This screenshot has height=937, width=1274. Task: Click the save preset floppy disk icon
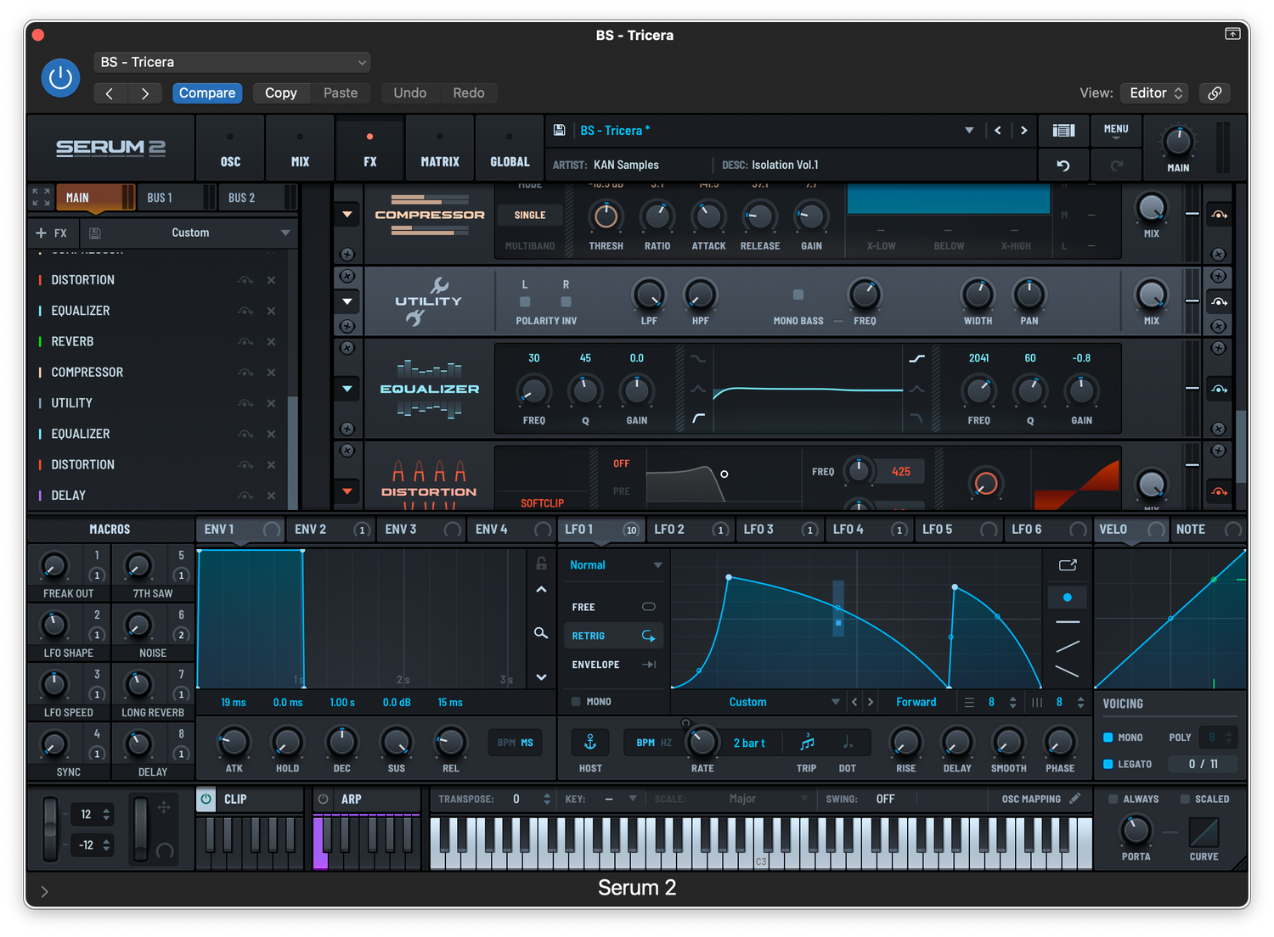(559, 131)
